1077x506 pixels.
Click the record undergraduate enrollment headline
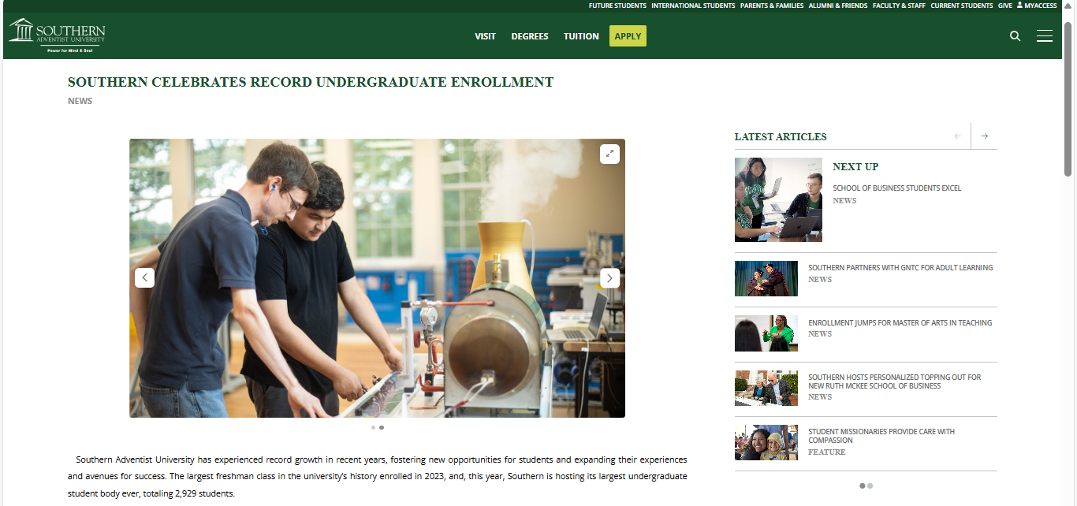311,82
